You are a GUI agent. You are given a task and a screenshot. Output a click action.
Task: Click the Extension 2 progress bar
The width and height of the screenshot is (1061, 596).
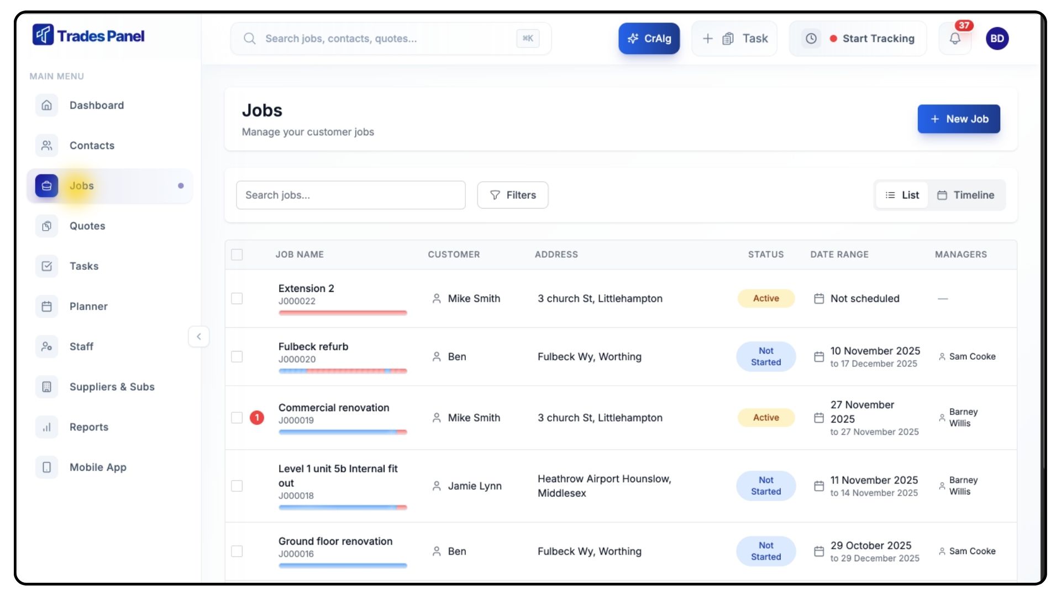click(343, 313)
